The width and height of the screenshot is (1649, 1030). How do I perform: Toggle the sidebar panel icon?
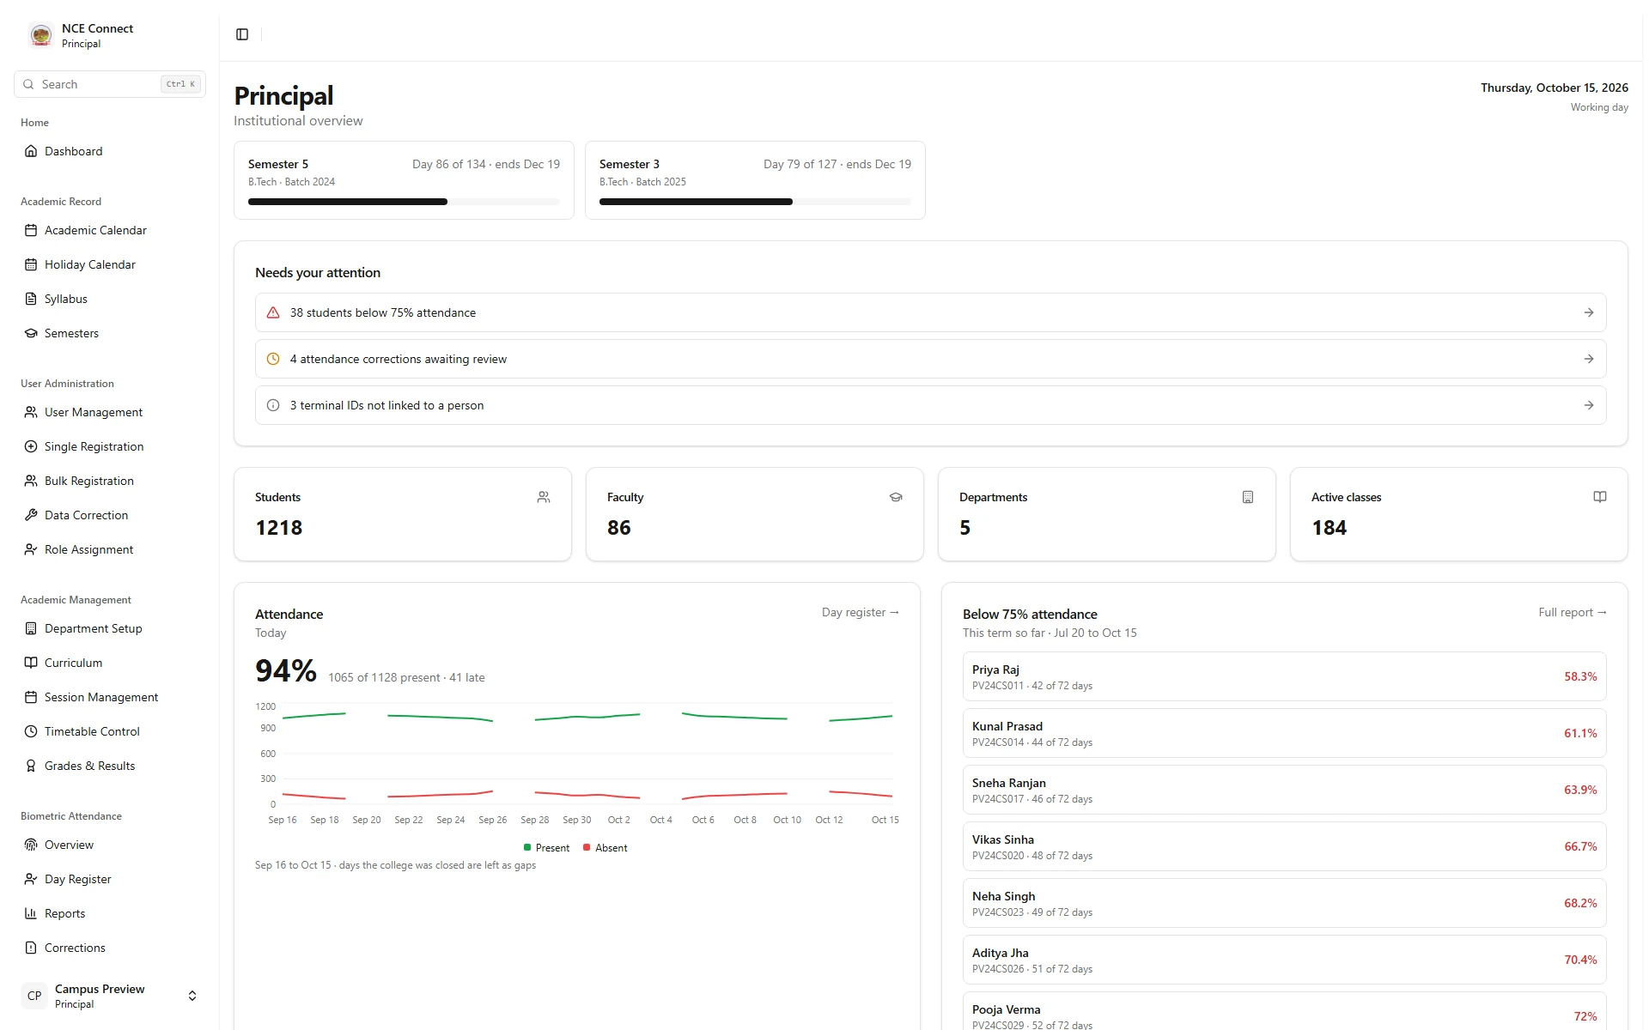point(242,34)
